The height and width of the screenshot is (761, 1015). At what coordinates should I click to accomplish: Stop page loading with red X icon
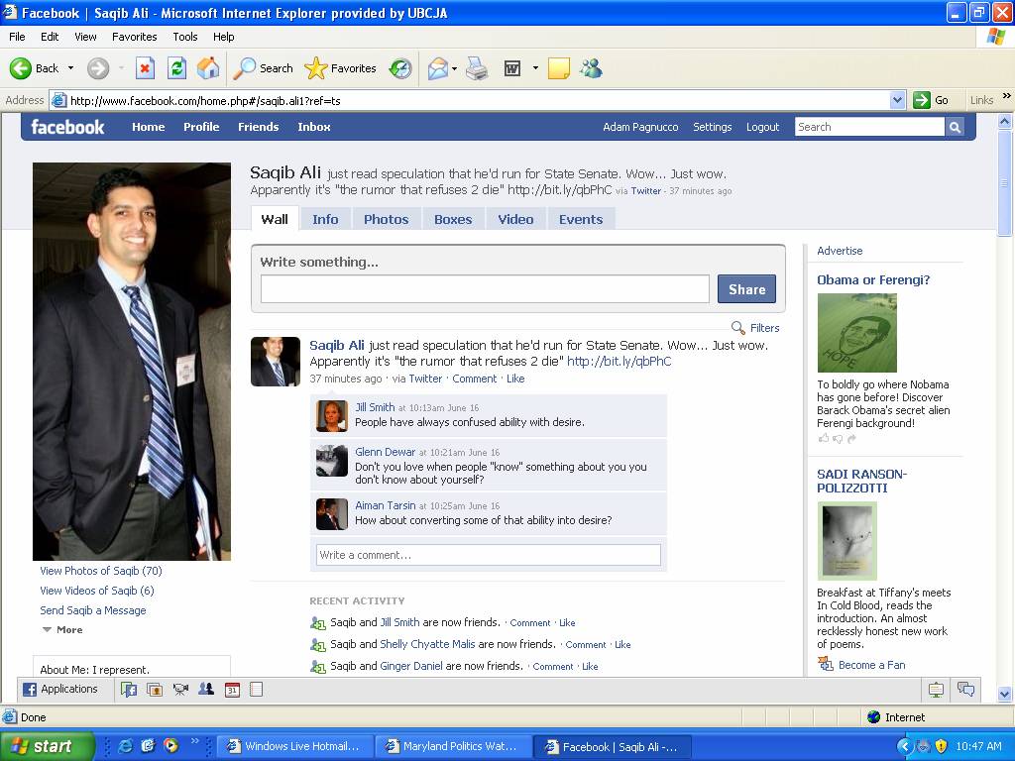tap(145, 68)
